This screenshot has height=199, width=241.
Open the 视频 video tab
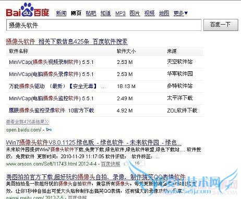[x=150, y=13]
